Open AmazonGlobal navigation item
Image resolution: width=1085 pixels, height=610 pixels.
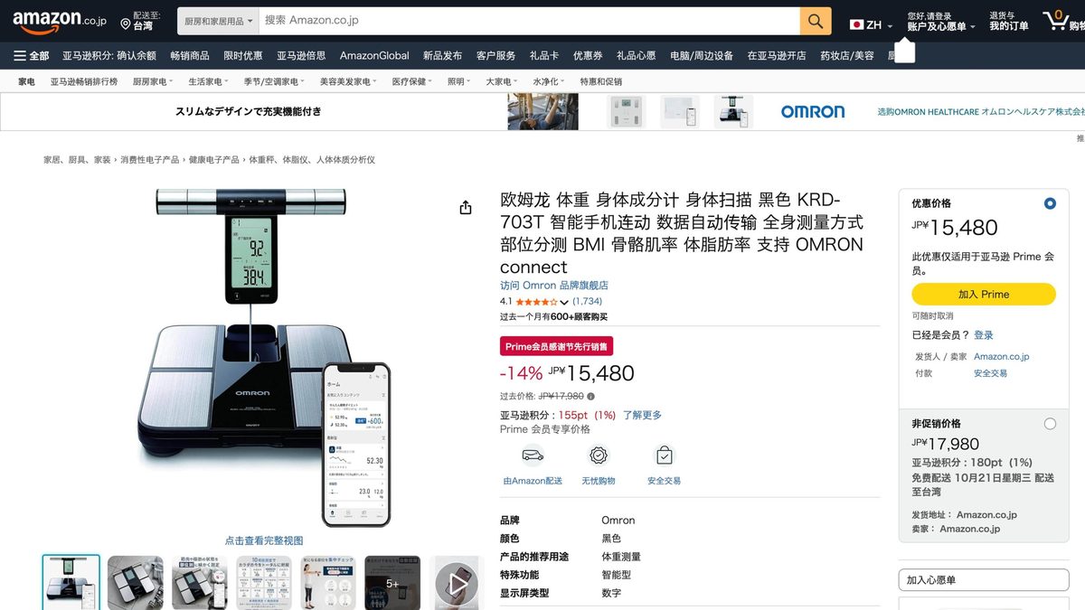[374, 55]
